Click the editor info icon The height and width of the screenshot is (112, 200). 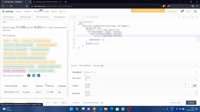(179, 17)
